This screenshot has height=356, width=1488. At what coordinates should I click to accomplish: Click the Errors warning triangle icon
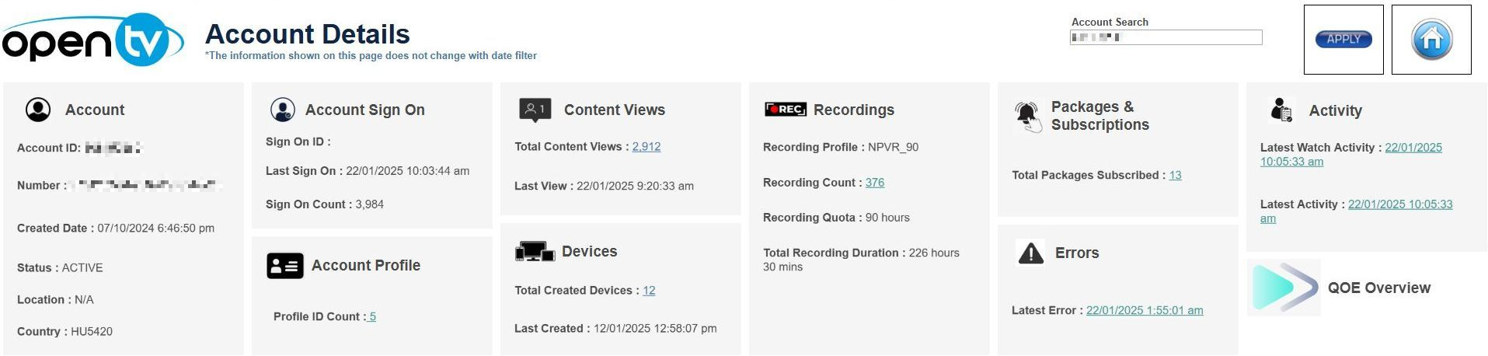tap(1030, 253)
